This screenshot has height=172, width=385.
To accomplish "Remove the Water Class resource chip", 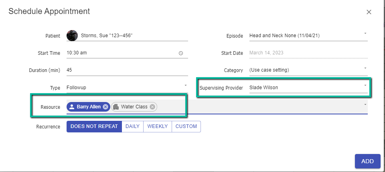I will pyautogui.click(x=152, y=107).
